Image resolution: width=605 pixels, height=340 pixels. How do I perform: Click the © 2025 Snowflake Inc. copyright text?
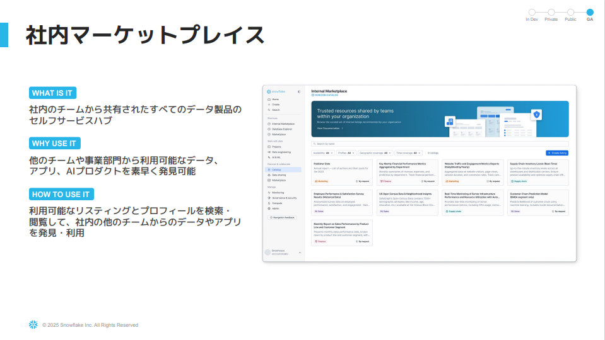click(x=90, y=325)
